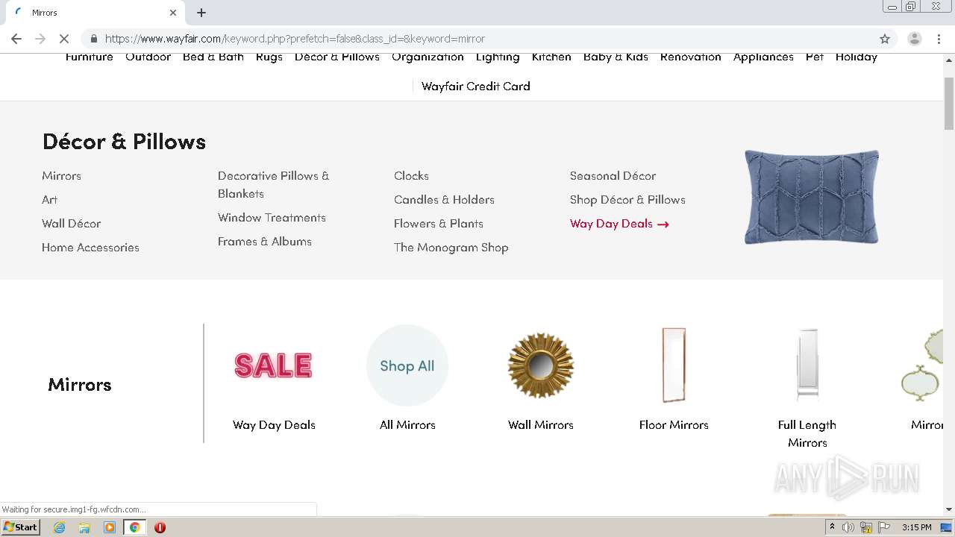Open the Appliances department menu
Screen dimensions: 955x537
pos(763,57)
